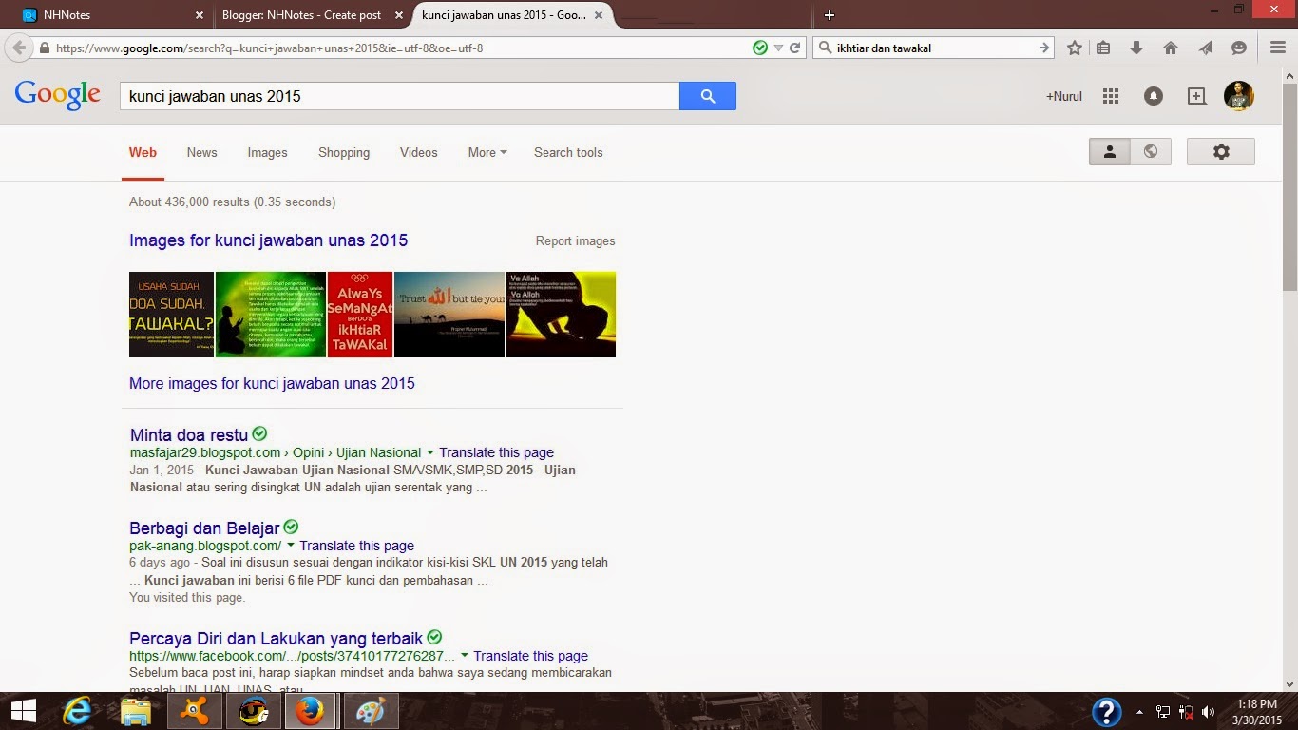Click the Google logo
This screenshot has height=730, width=1298.
click(x=57, y=94)
